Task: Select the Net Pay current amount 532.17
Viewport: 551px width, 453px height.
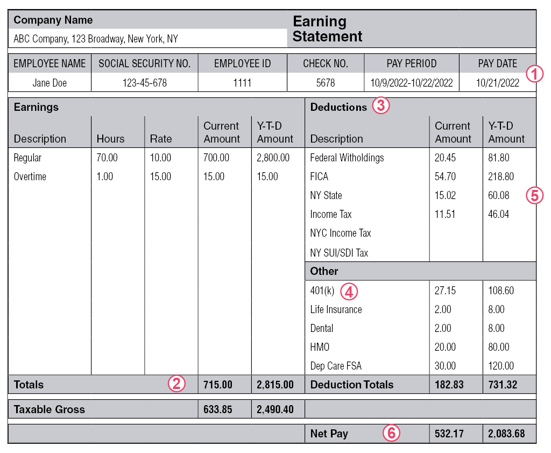Action: 449,433
